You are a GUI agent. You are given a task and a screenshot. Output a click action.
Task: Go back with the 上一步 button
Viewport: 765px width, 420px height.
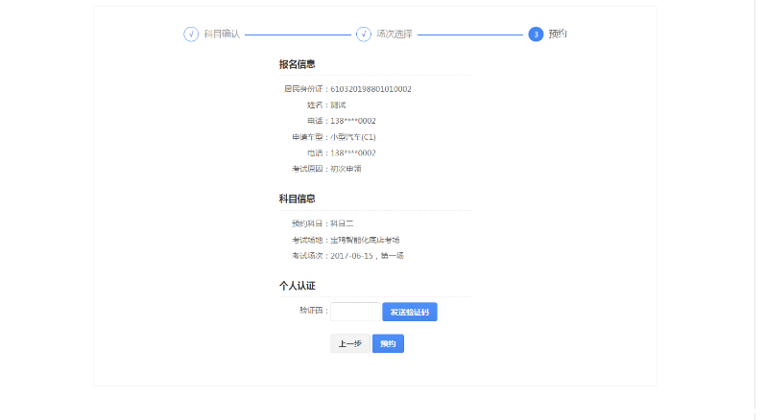coord(349,343)
